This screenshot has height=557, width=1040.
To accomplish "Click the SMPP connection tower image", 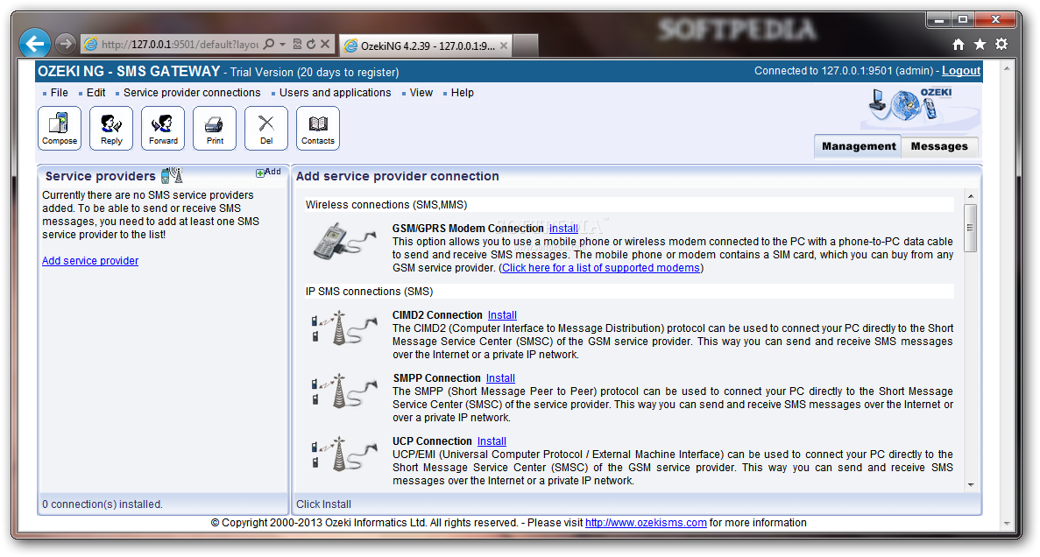I will 344,391.
